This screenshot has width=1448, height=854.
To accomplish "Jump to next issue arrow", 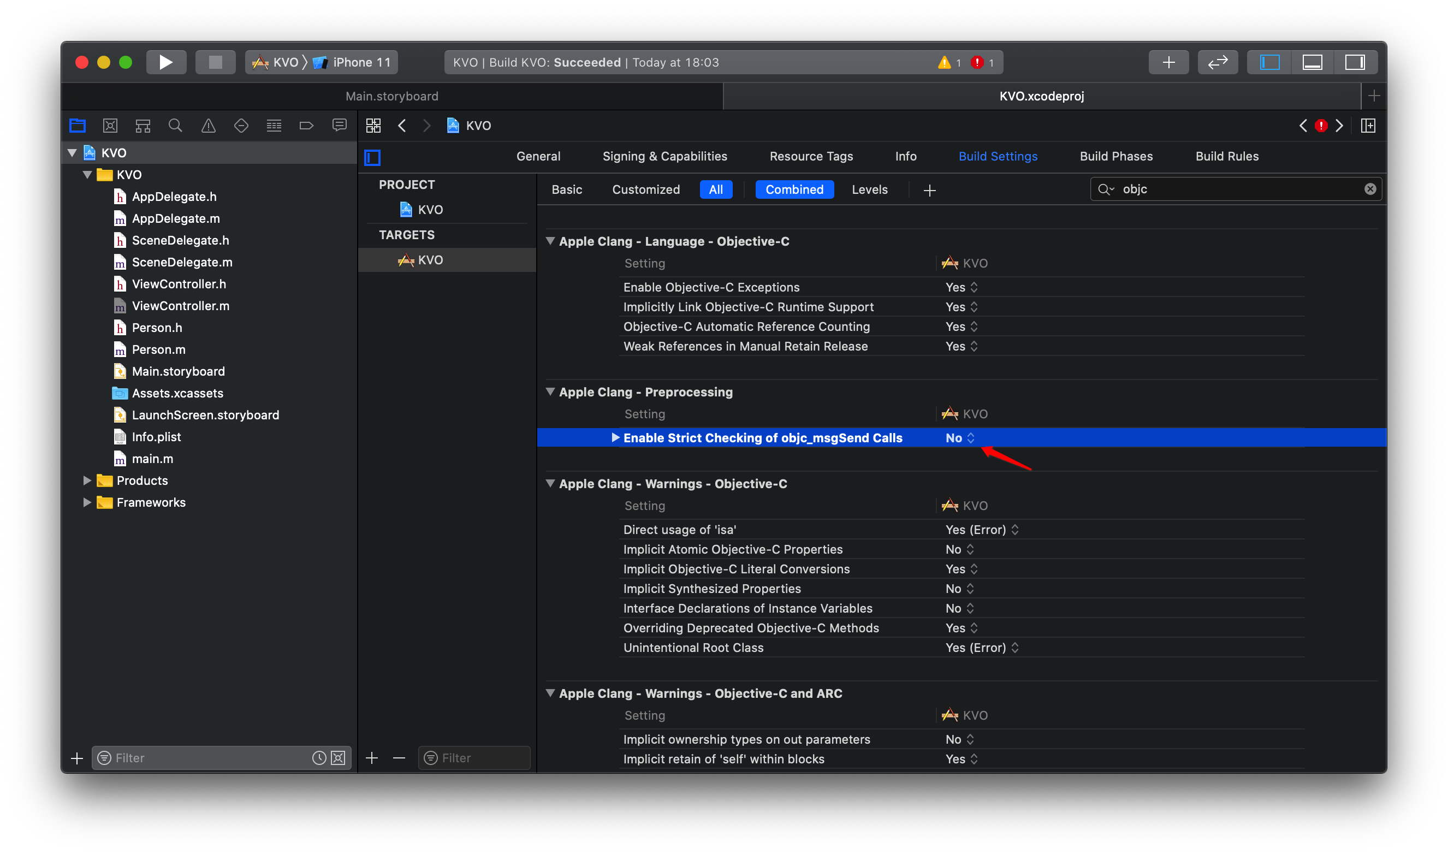I will point(1339,126).
